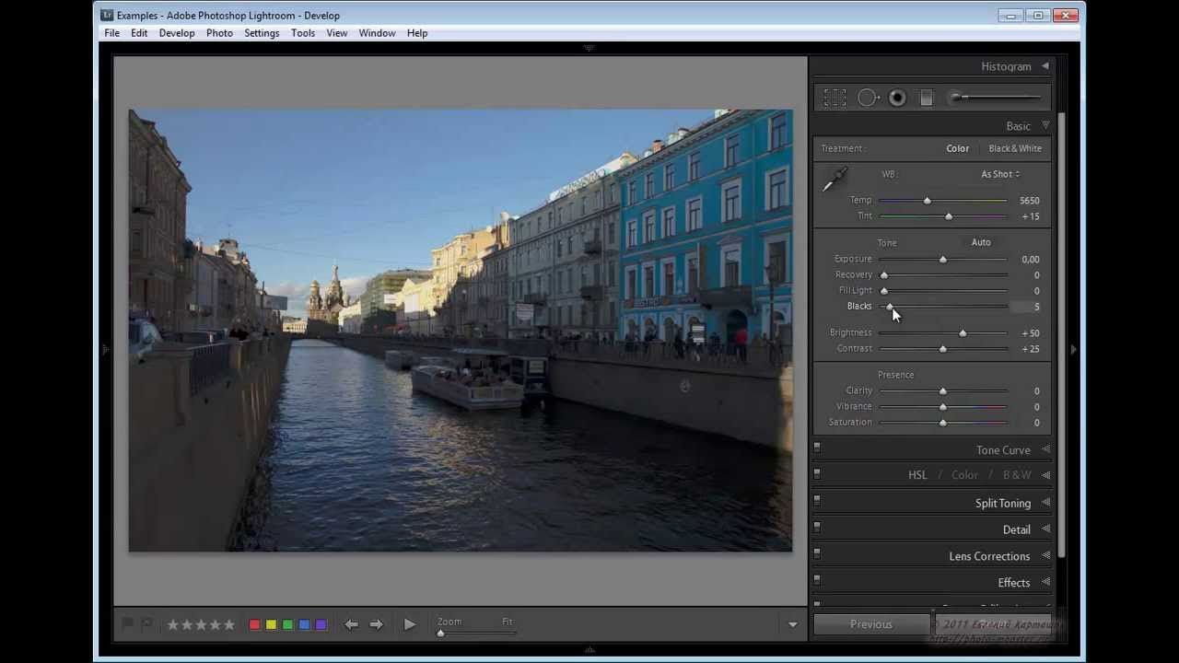Start the impromptu slideshow play button

click(410, 624)
